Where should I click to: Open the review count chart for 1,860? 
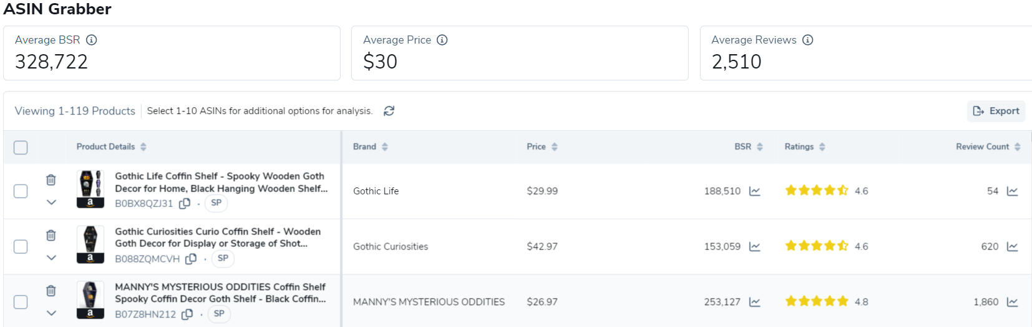coord(1012,302)
